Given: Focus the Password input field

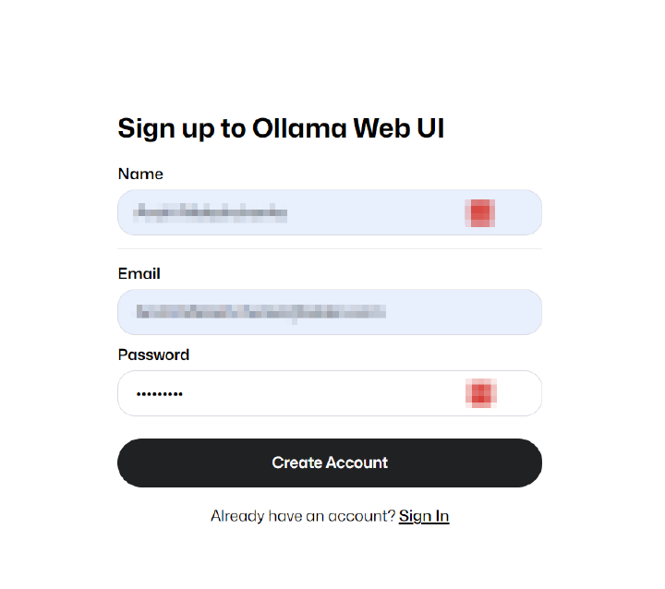Looking at the screenshot, I should pyautogui.click(x=314, y=393).
